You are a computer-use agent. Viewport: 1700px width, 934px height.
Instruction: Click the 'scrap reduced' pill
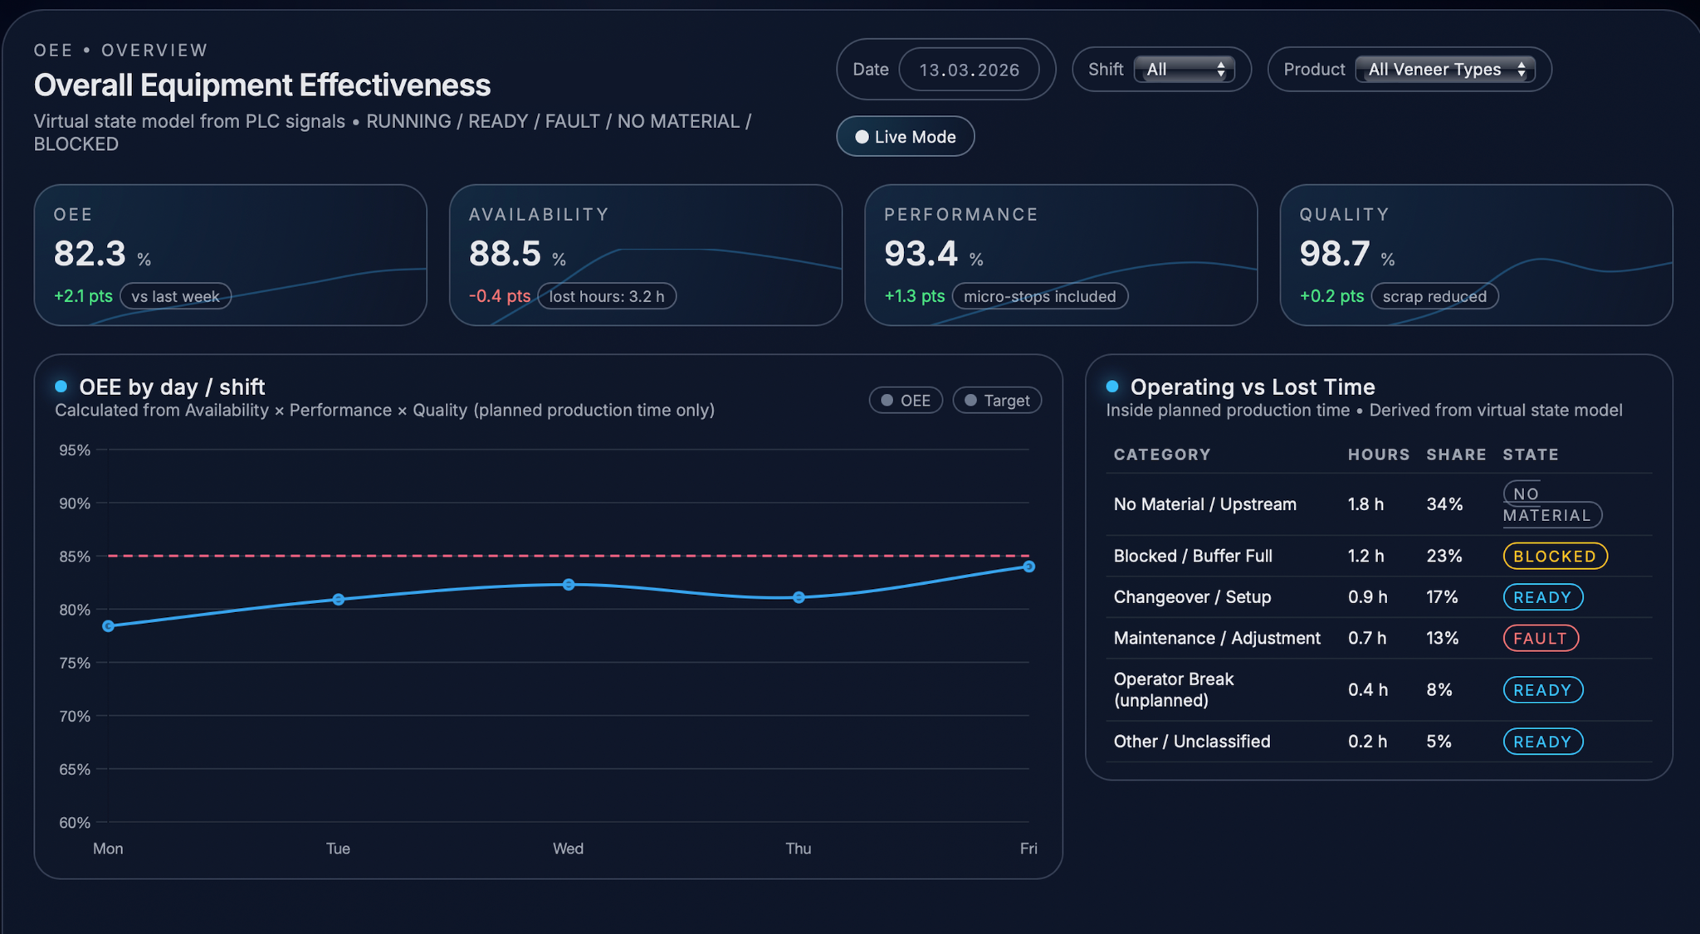pyautogui.click(x=1434, y=297)
